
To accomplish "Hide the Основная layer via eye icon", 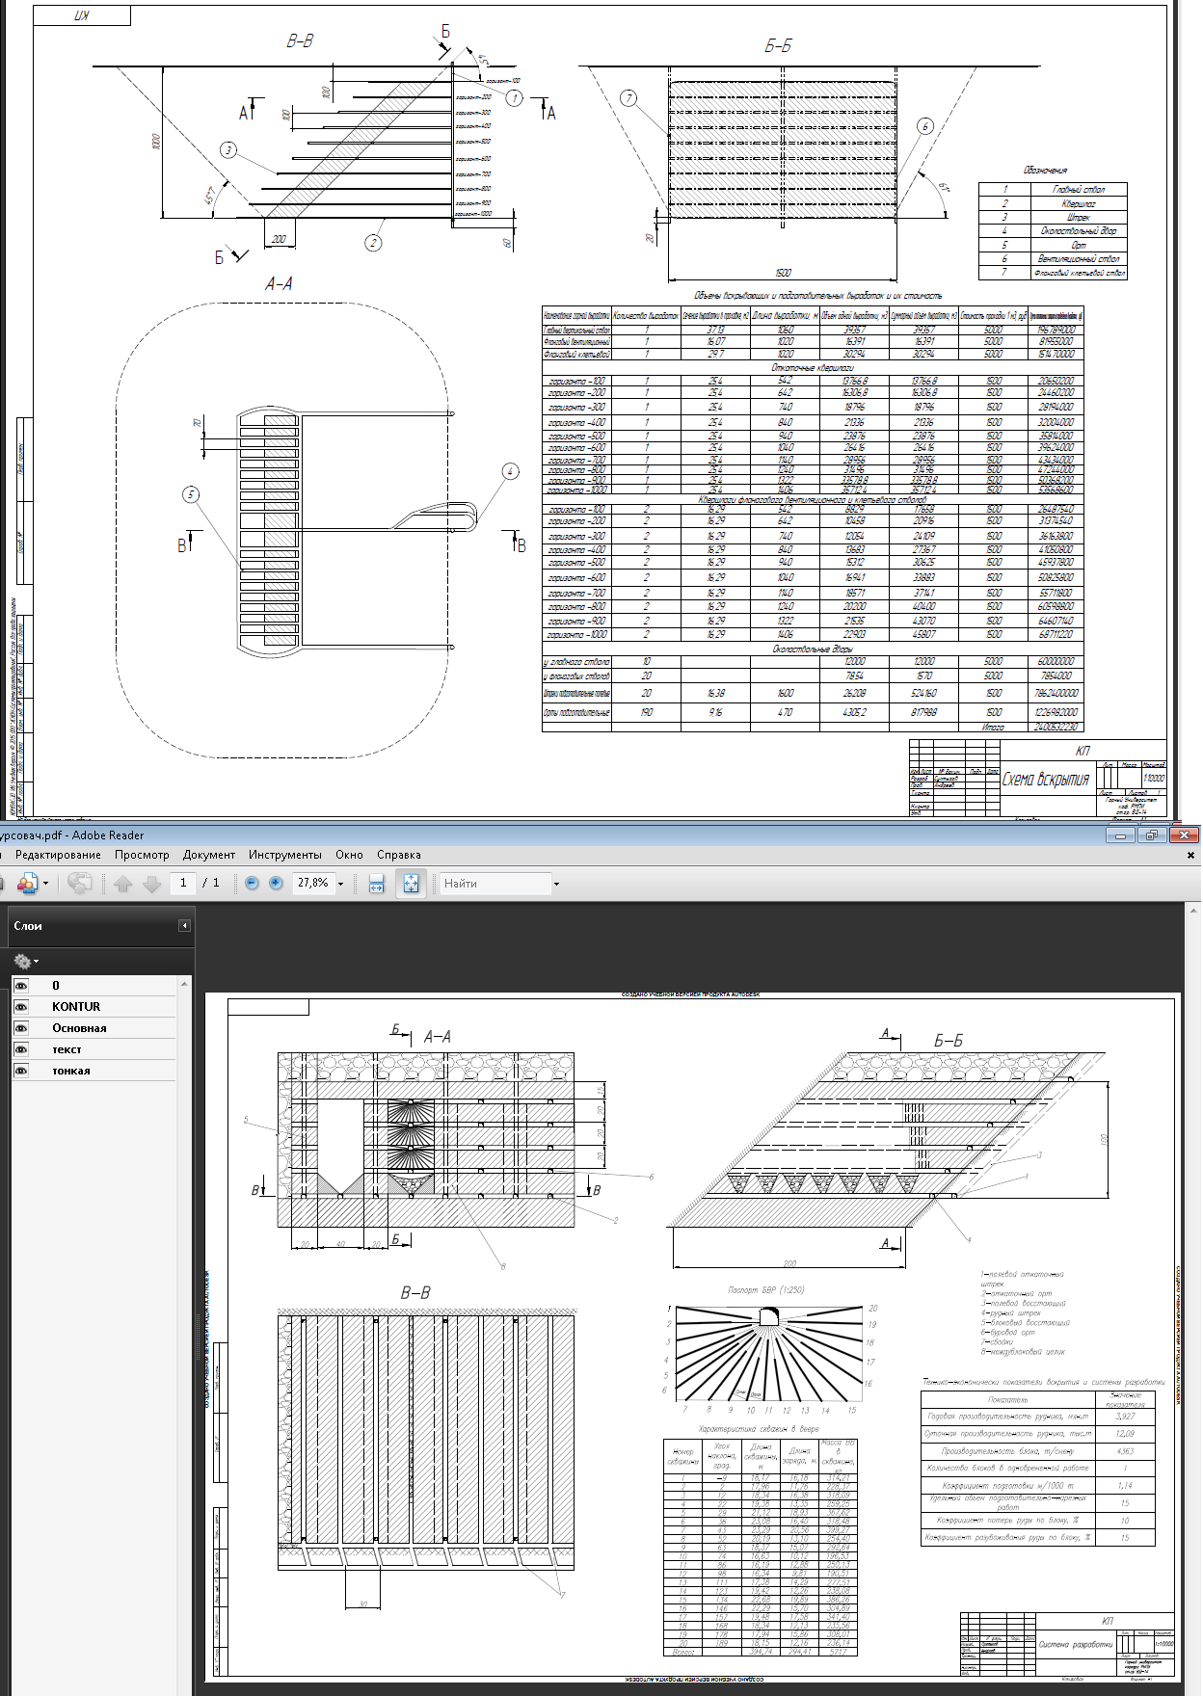I will (x=21, y=1028).
